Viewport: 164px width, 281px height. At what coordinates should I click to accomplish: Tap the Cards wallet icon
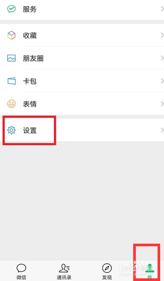click(x=11, y=81)
